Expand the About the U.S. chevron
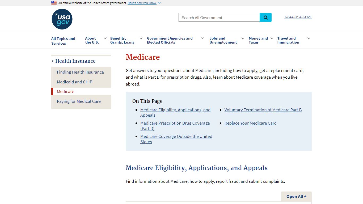Image resolution: width=363 pixels, height=204 pixels. coord(105,38)
